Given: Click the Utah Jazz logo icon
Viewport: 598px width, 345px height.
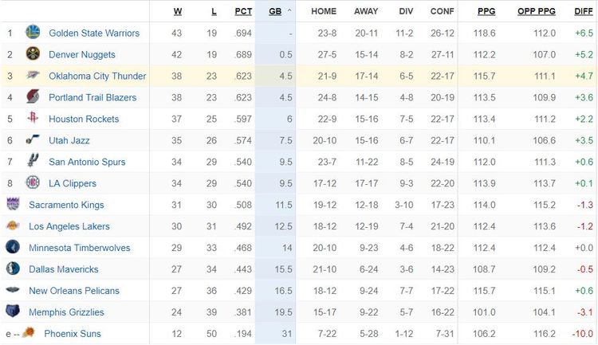Looking at the screenshot, I should 33,140.
